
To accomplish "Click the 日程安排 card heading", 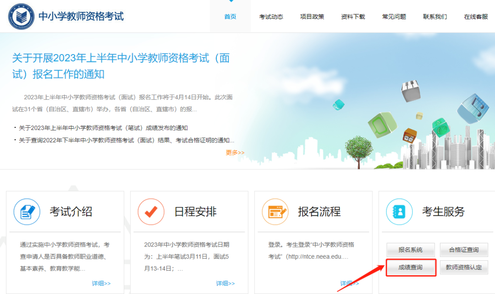I will pos(195,212).
